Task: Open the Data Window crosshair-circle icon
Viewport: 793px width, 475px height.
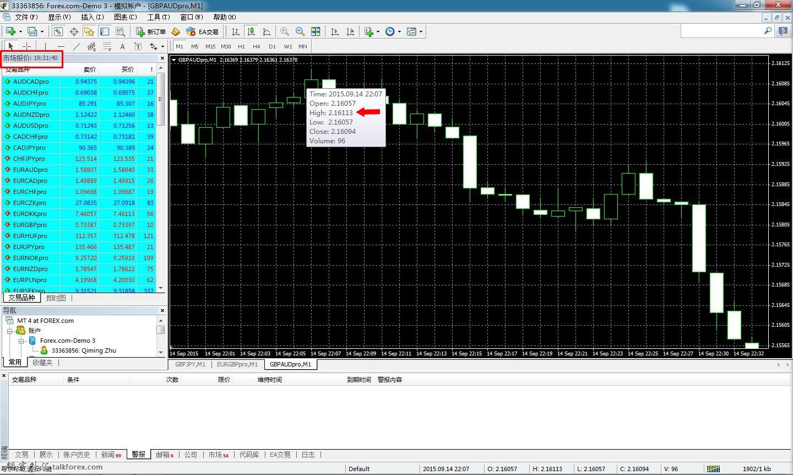Action: click(x=74, y=31)
